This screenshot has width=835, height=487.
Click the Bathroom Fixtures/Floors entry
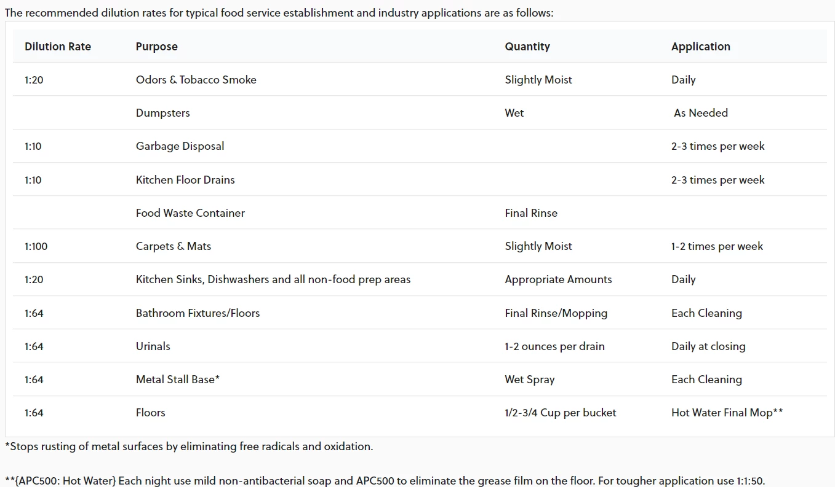[x=198, y=313]
